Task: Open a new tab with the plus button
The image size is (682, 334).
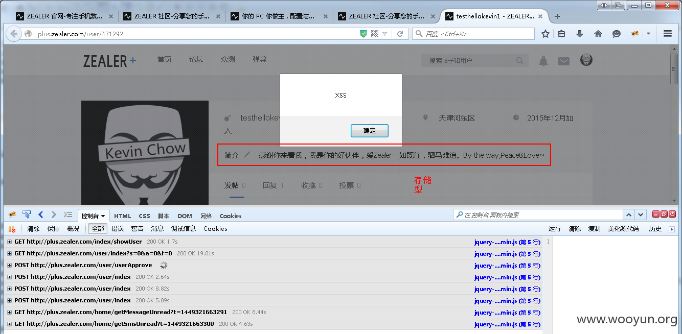Action: click(557, 16)
